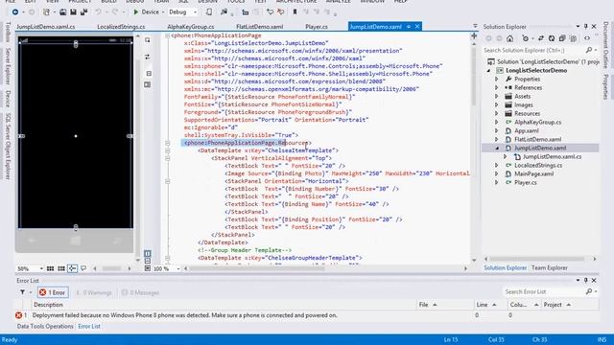Viewport: 614px width, 345px height.
Task: Click the Search Solution Explorer field
Action: [533, 50]
